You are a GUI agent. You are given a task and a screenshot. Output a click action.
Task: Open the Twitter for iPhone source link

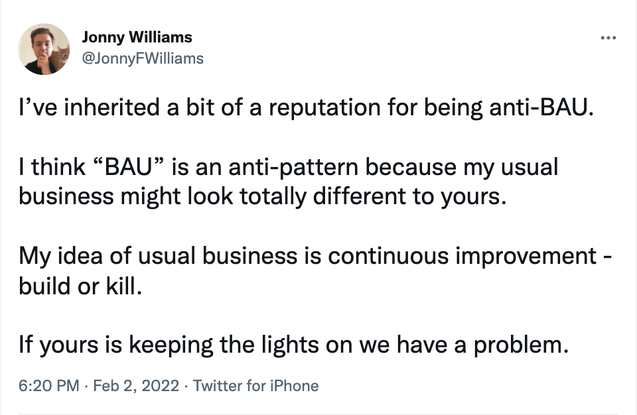coord(256,386)
